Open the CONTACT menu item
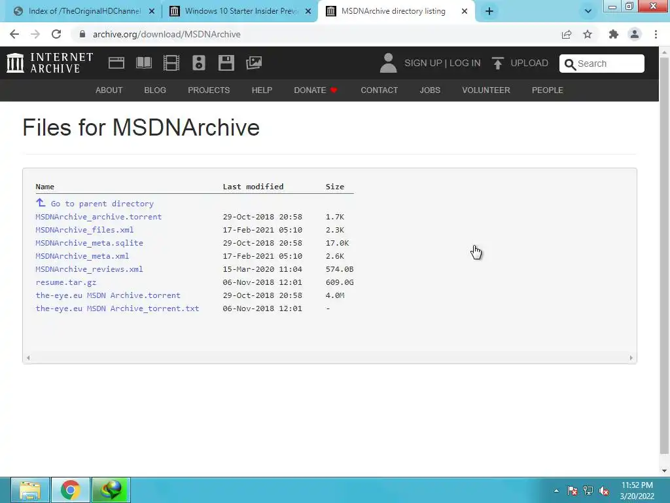 379,90
